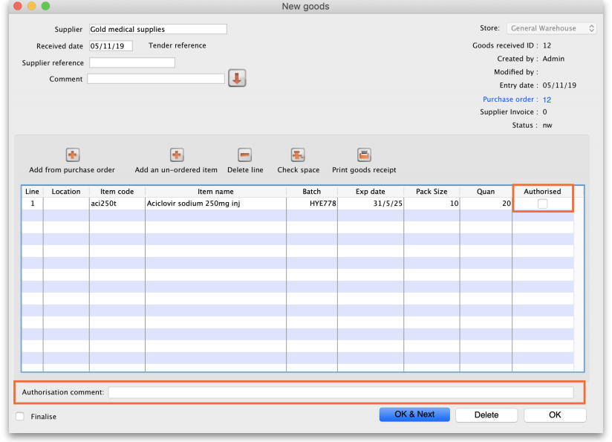Click the Check space icon
Screen dimensions: 612x442
tap(298, 155)
